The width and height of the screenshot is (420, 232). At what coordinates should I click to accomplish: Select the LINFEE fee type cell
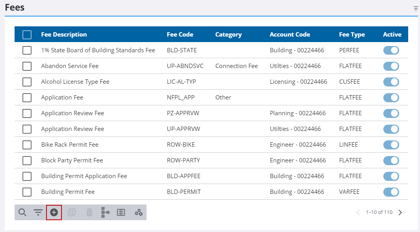click(348, 145)
